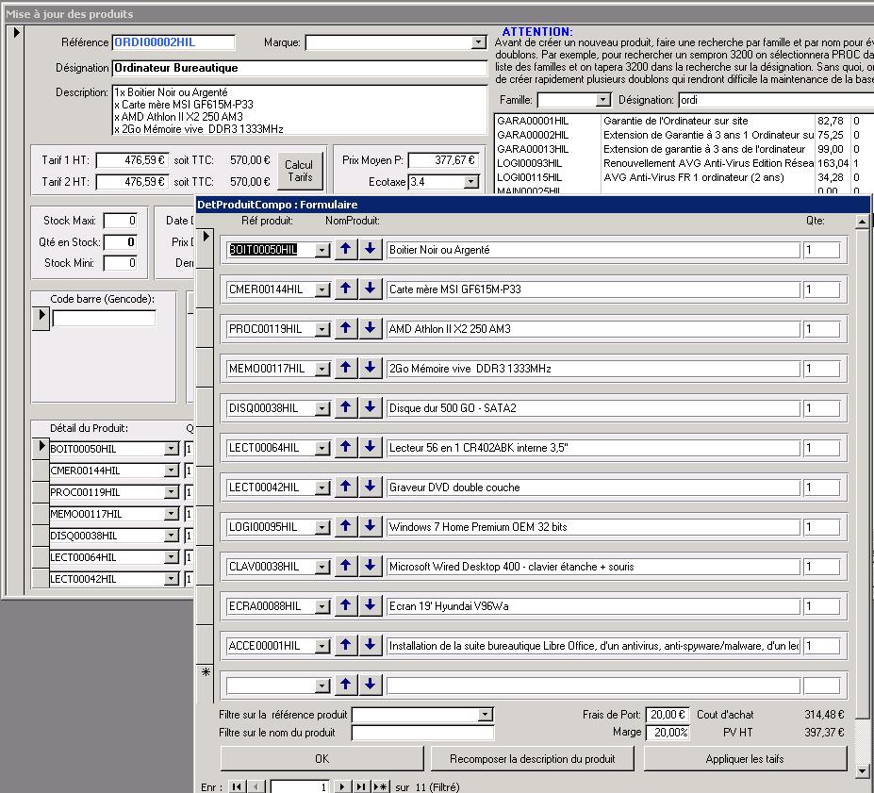Move ECRA00088HIL screen row down
874x793 pixels.
pos(371,605)
